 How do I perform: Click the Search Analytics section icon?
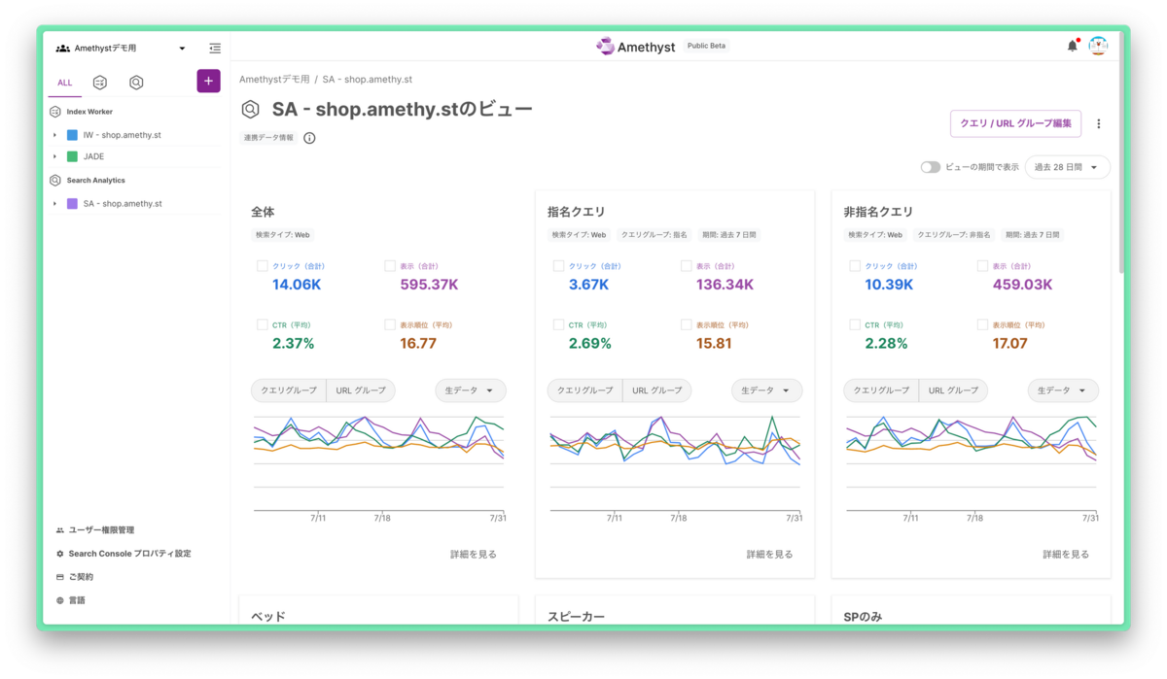click(55, 180)
